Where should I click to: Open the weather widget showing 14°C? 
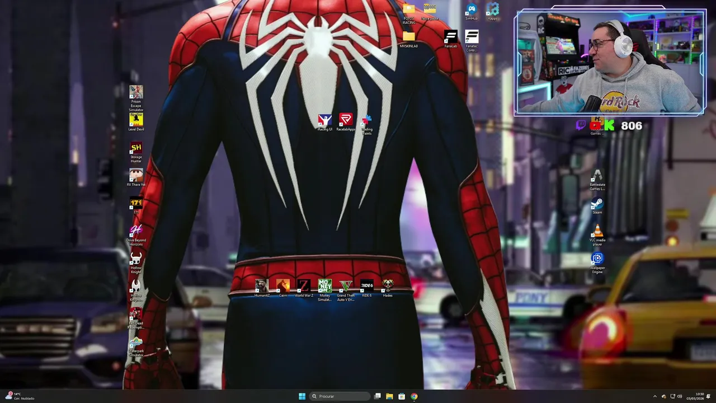[20, 396]
